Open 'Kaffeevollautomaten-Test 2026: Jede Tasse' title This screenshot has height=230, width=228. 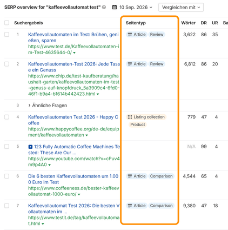[74, 67]
